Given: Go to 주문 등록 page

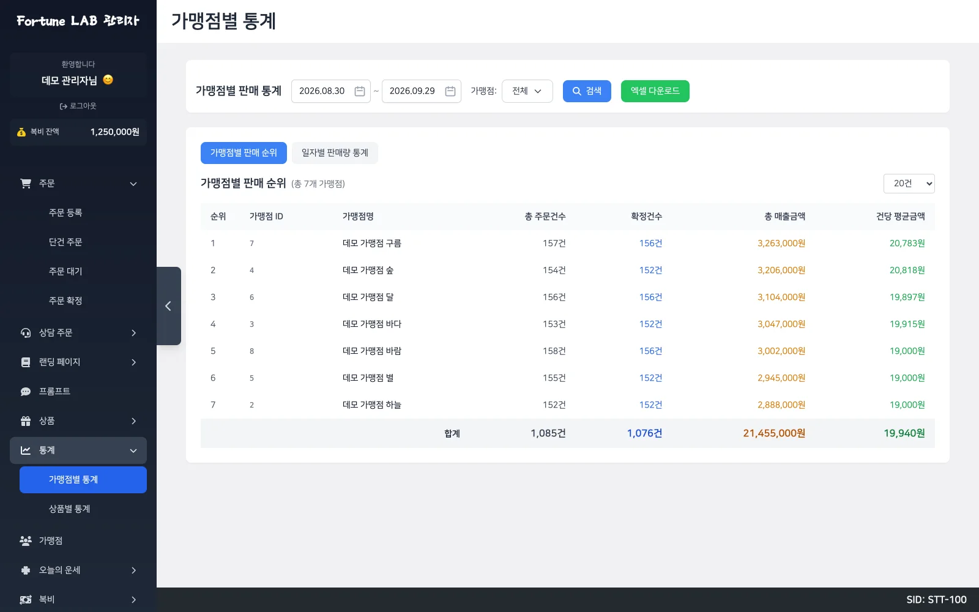Looking at the screenshot, I should 83,213.
